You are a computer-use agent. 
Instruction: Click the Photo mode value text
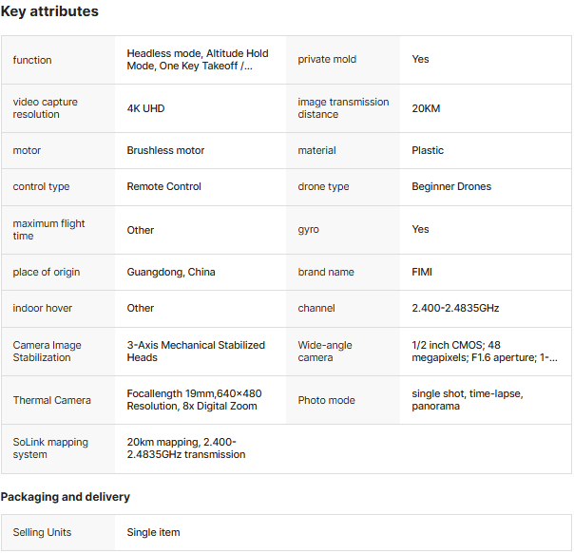pyautogui.click(x=467, y=400)
